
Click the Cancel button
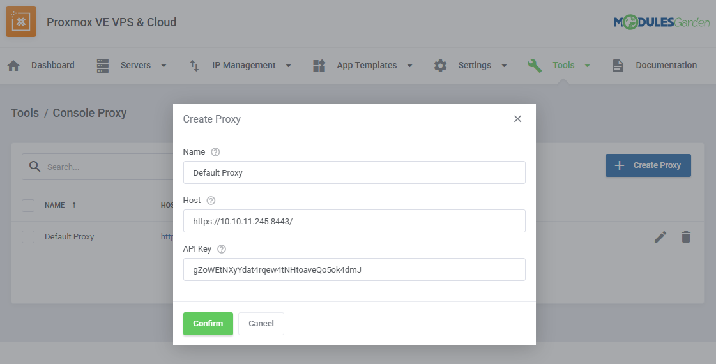(261, 324)
